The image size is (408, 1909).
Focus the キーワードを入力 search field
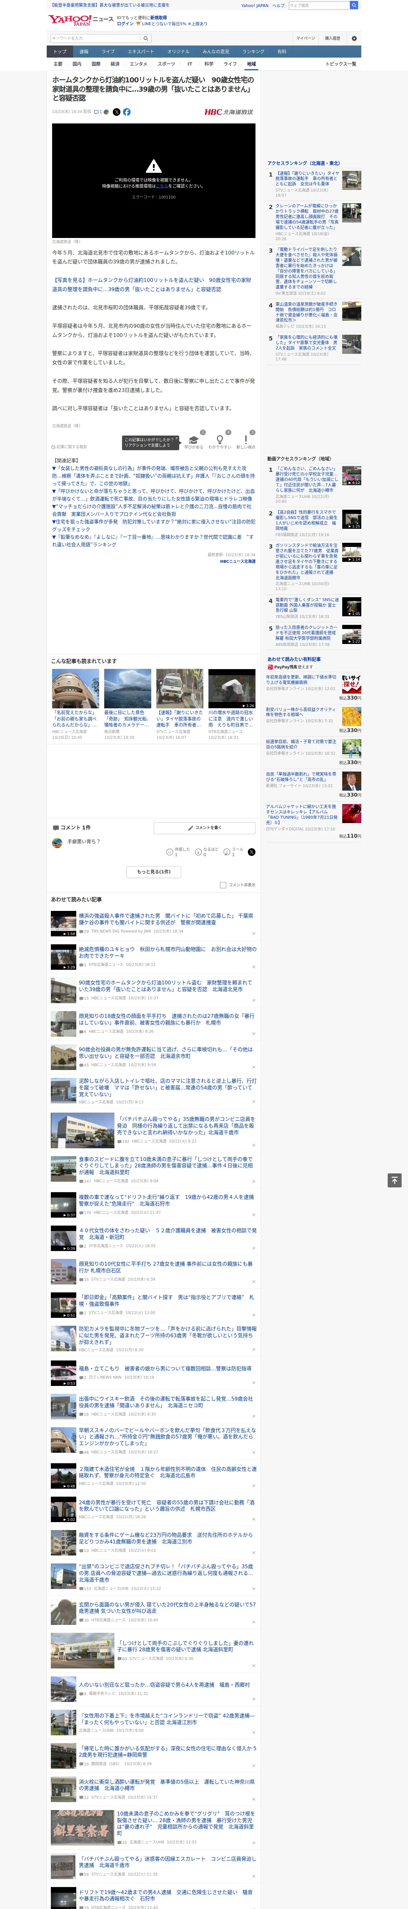[96, 38]
